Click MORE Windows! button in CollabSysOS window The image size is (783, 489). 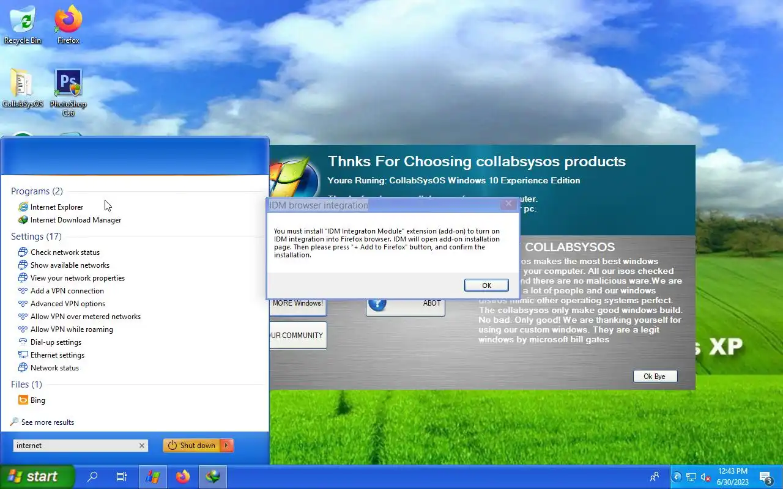(x=298, y=303)
